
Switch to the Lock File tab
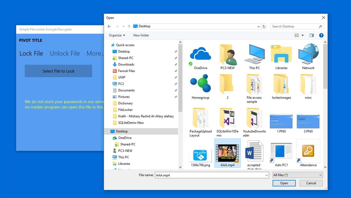pos(31,54)
